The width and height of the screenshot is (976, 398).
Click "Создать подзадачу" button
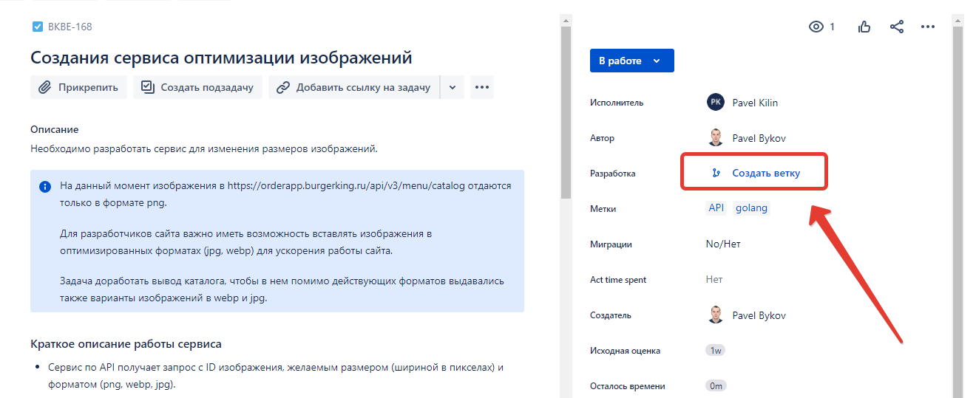(x=197, y=87)
